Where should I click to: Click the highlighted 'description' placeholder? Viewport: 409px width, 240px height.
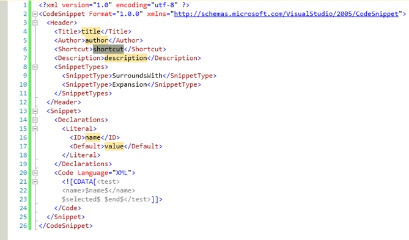(x=125, y=58)
